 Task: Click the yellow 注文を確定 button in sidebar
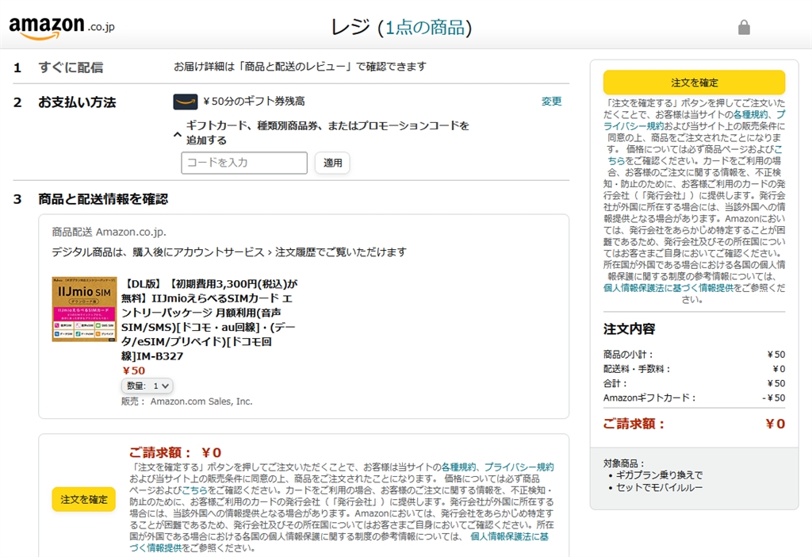[694, 83]
